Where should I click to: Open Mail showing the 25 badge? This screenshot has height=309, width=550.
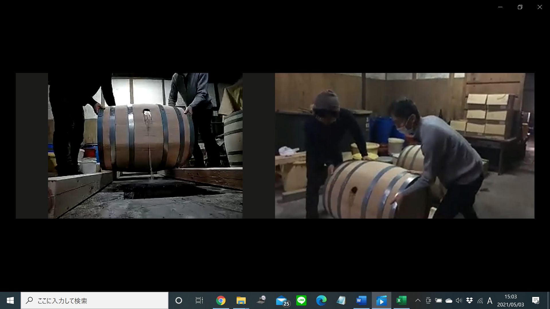[282, 300]
